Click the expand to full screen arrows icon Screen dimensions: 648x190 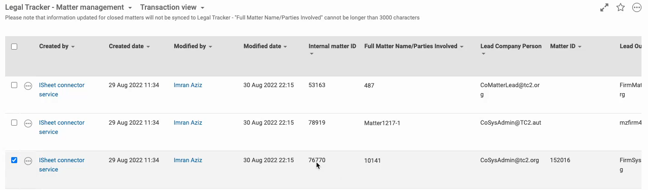click(x=604, y=7)
